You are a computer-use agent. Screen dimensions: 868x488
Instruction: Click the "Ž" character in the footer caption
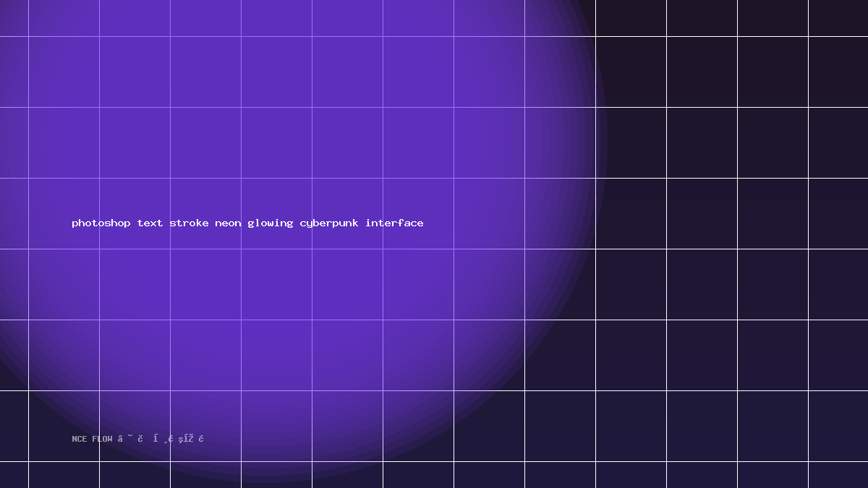(x=191, y=438)
